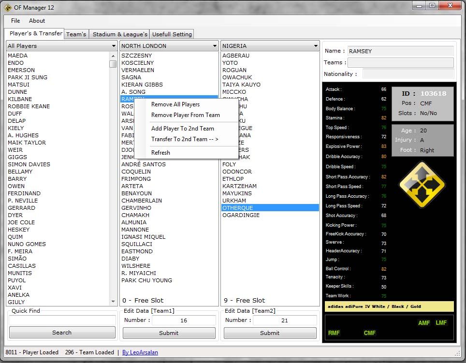This screenshot has height=363, width=466.
Task: Open the By LeoArsalan link
Action: [140, 352]
